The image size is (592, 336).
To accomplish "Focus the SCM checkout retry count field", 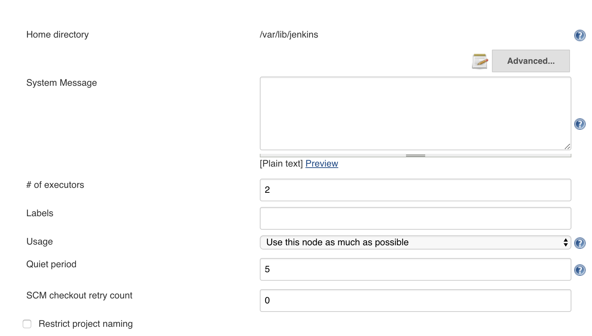I will point(415,301).
